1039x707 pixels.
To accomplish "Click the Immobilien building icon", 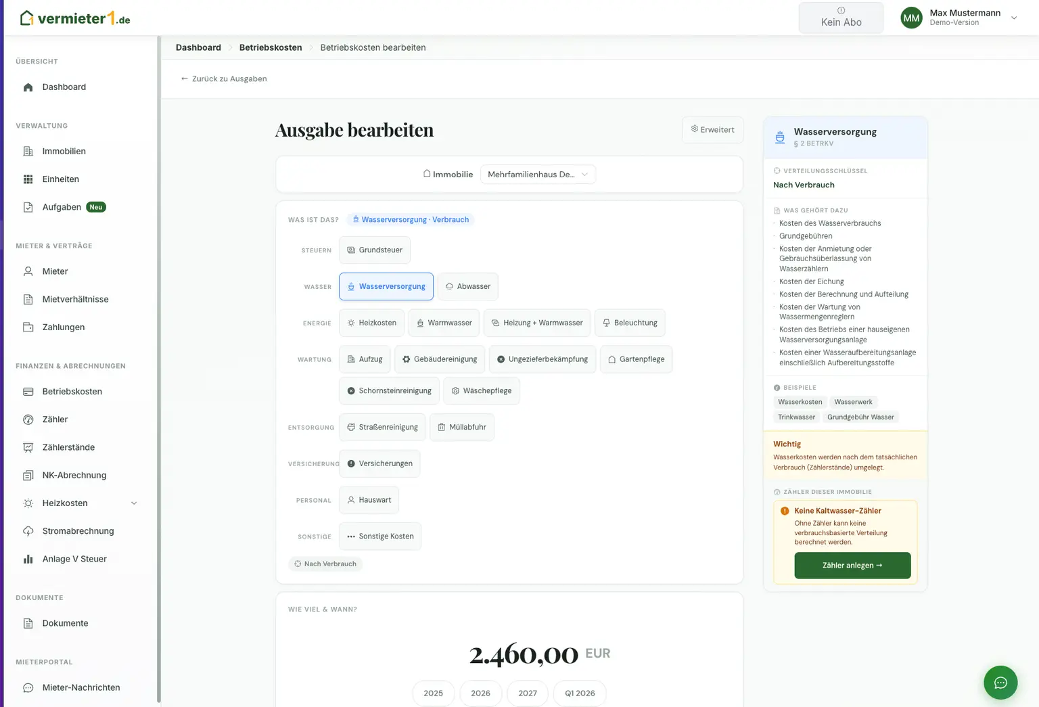I will (28, 152).
